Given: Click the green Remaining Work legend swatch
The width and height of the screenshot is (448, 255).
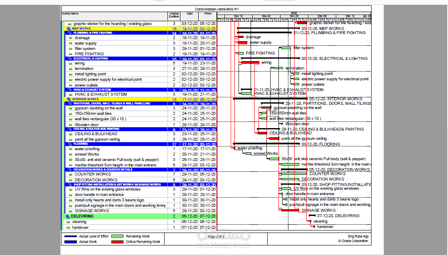Looking at the screenshot, I should 118,236.
